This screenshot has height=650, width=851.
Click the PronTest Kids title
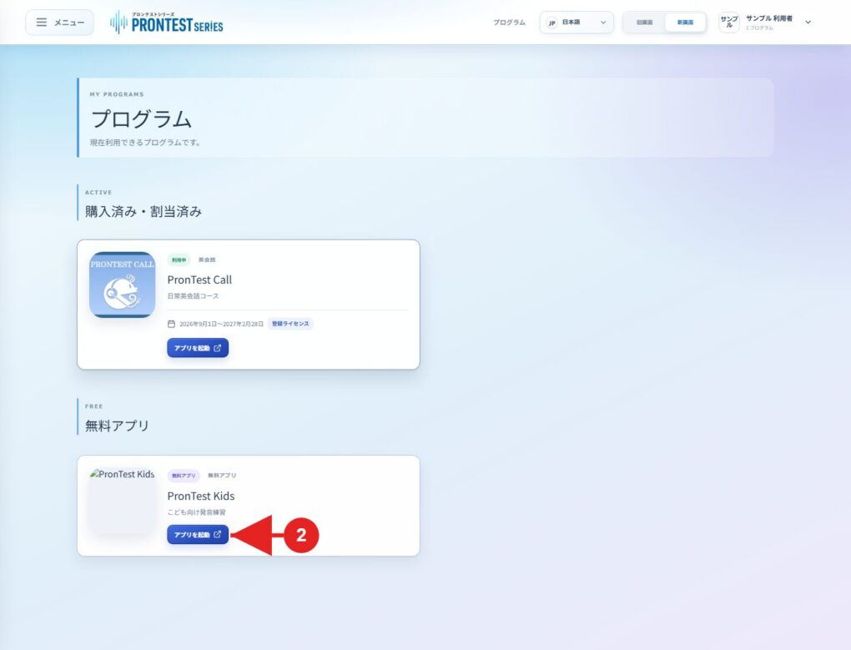pos(201,496)
